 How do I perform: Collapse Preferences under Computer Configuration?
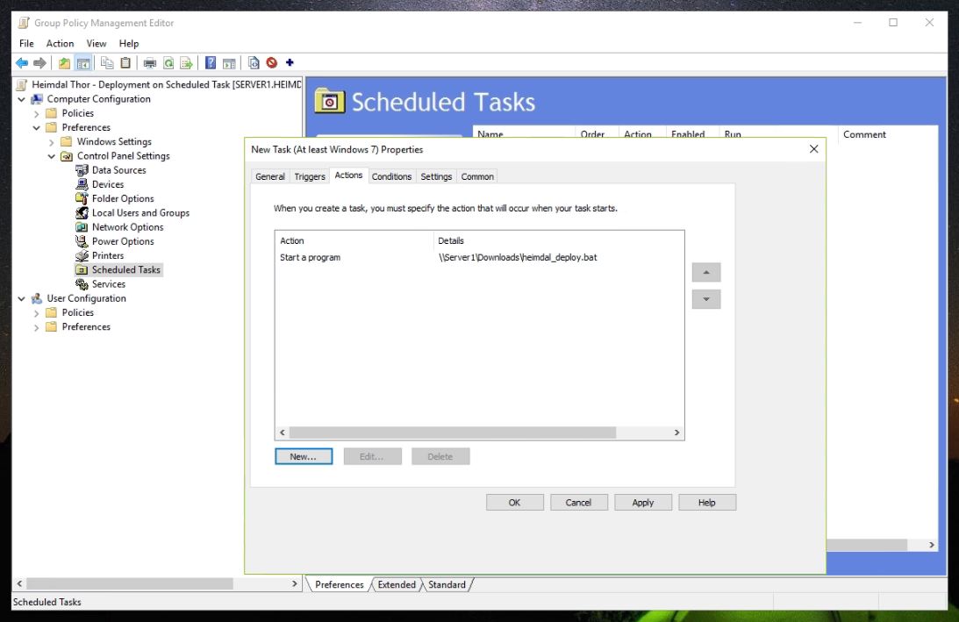coord(36,127)
